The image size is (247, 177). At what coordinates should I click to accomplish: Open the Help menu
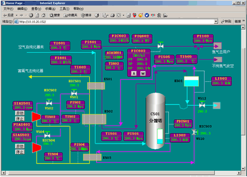(79, 9)
